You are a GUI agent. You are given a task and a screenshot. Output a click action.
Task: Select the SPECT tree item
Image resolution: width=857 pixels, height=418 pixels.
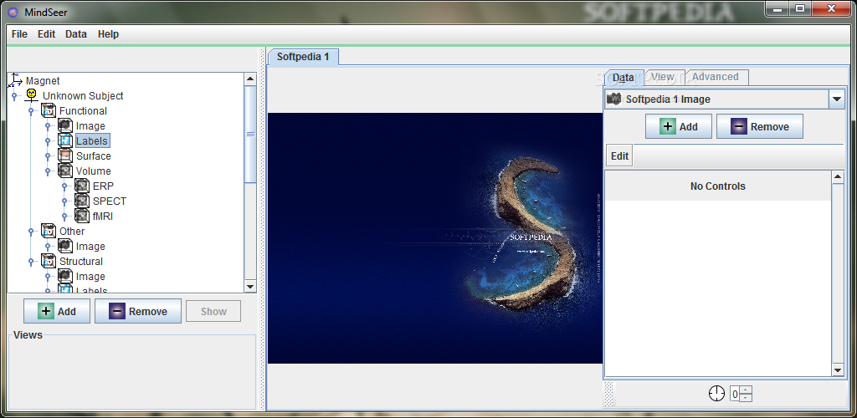point(110,201)
